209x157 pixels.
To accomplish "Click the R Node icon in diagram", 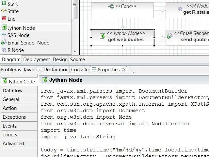I will coord(180,9).
